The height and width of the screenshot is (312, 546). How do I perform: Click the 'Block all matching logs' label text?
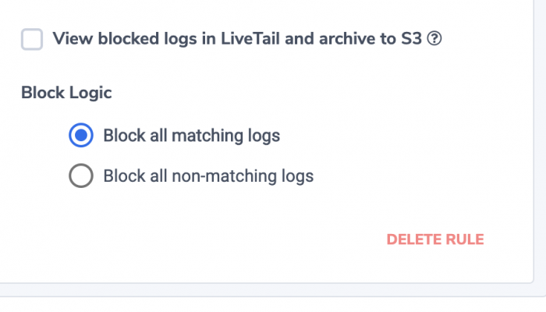192,136
